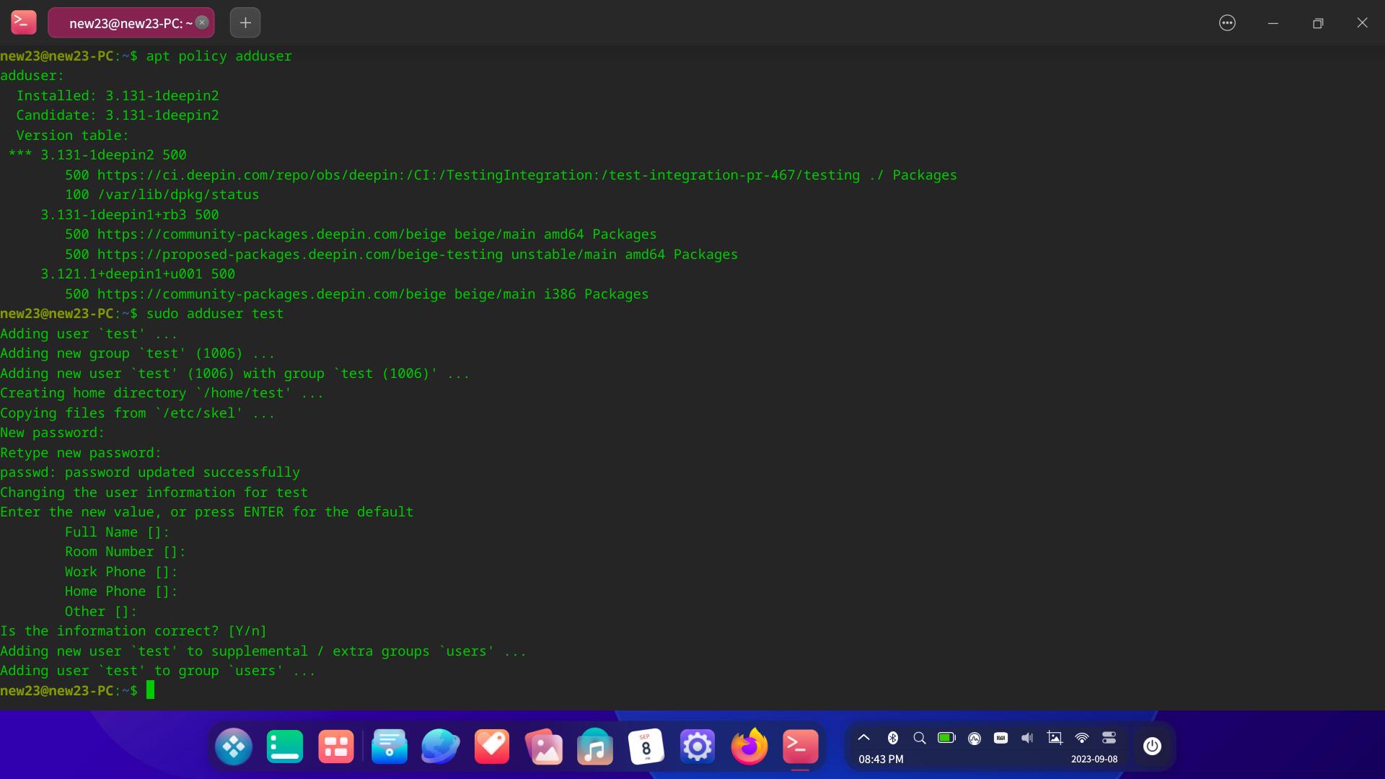
Task: Open the quick settings toggles in the tray
Action: click(x=1109, y=737)
